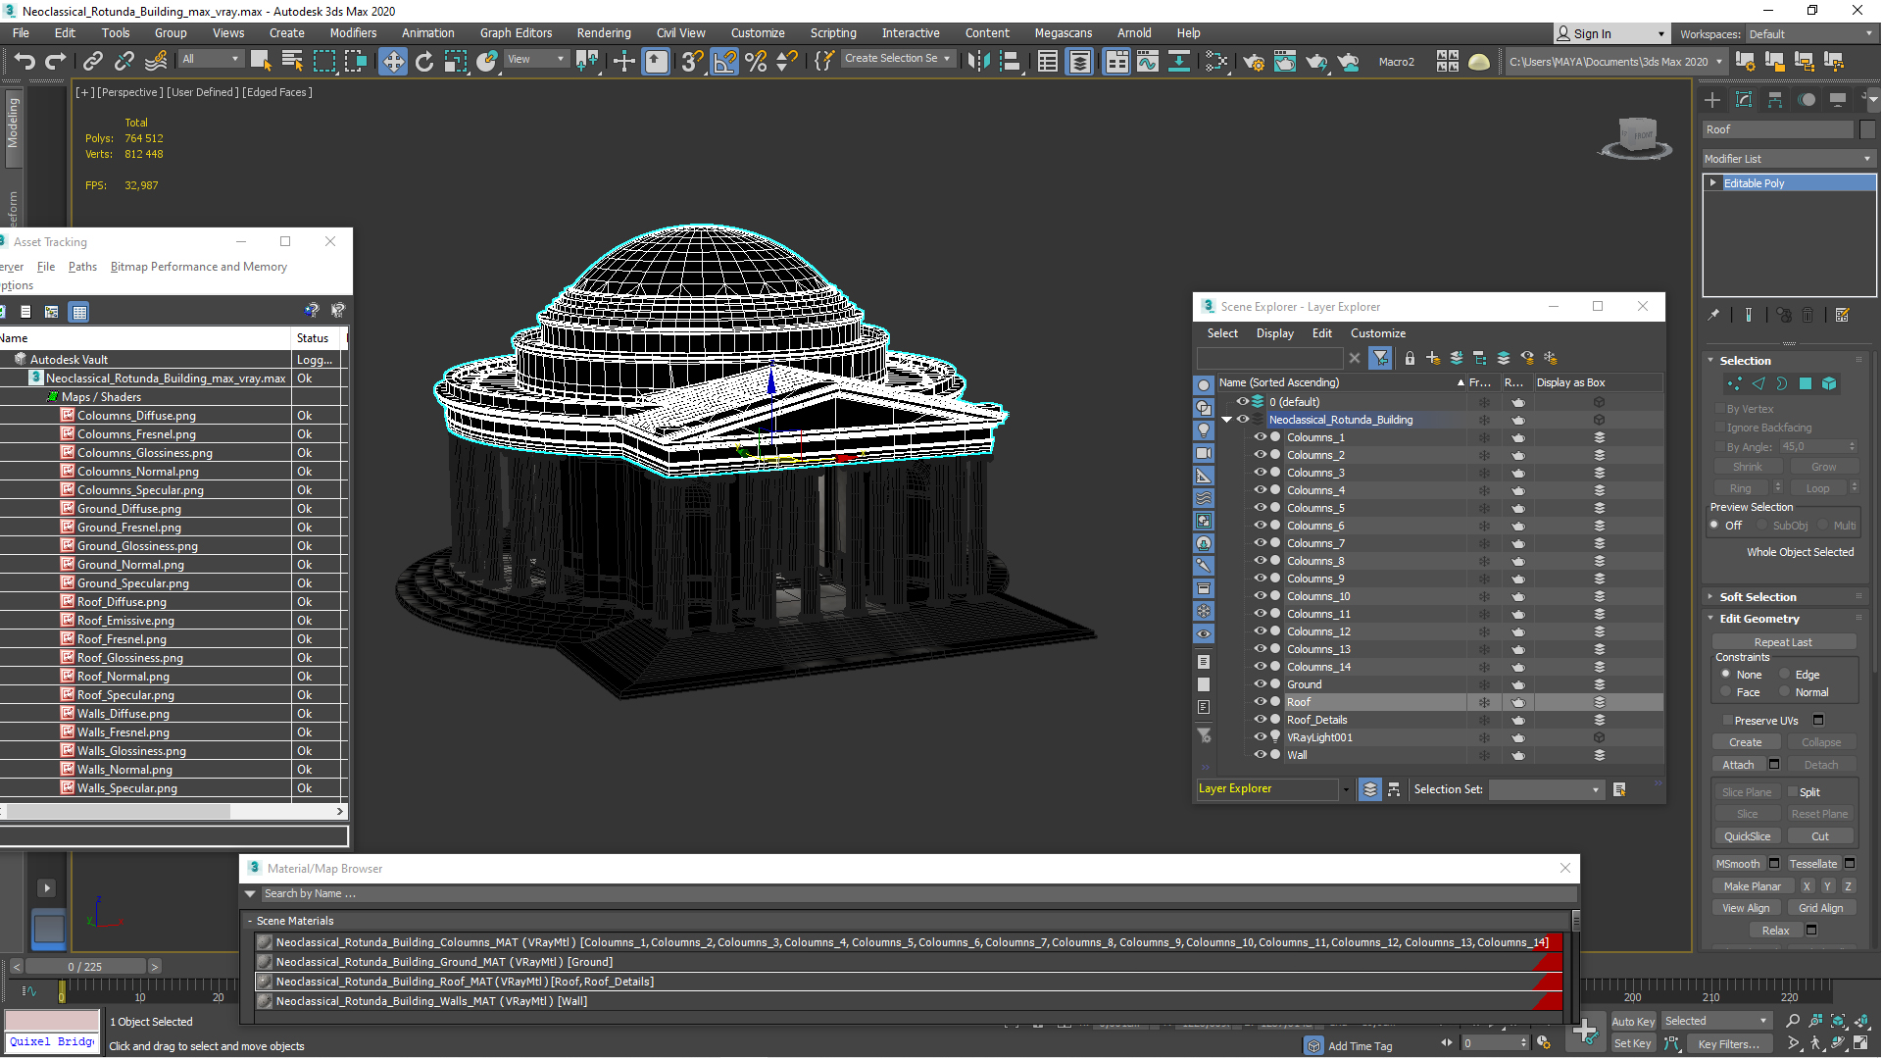The height and width of the screenshot is (1059, 1882).
Task: Click the Attach button
Action: pyautogui.click(x=1739, y=765)
